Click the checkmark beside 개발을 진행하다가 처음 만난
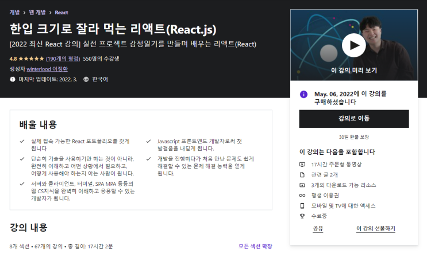The height and width of the screenshot is (254, 427). pos(148,159)
